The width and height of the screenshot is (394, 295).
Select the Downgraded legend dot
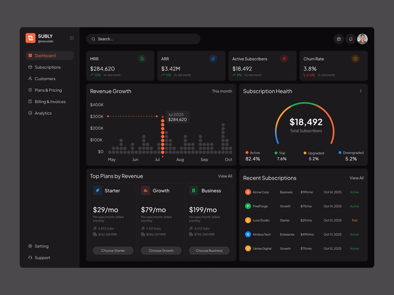coord(340,152)
